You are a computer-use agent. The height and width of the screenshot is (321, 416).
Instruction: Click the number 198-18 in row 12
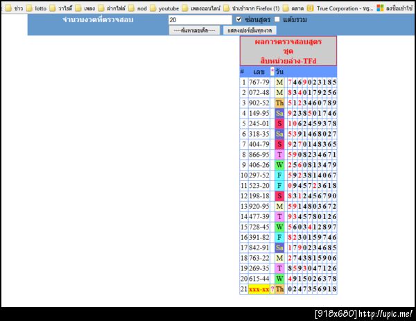259,196
